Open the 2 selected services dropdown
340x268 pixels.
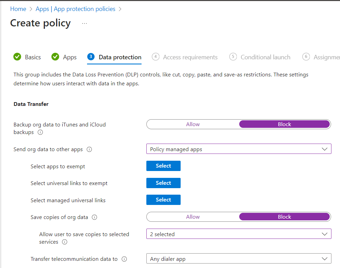click(239, 234)
